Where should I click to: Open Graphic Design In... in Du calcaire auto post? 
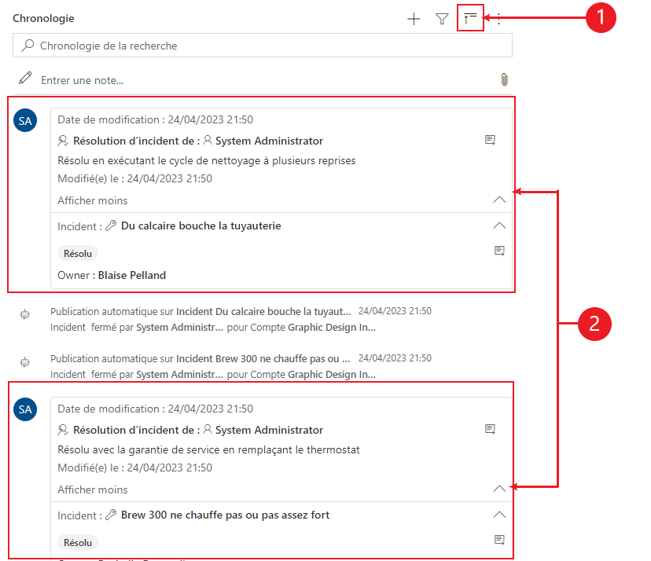point(332,328)
